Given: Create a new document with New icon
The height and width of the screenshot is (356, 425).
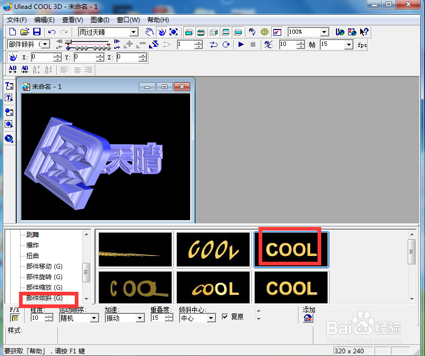Looking at the screenshot, I should (x=13, y=32).
